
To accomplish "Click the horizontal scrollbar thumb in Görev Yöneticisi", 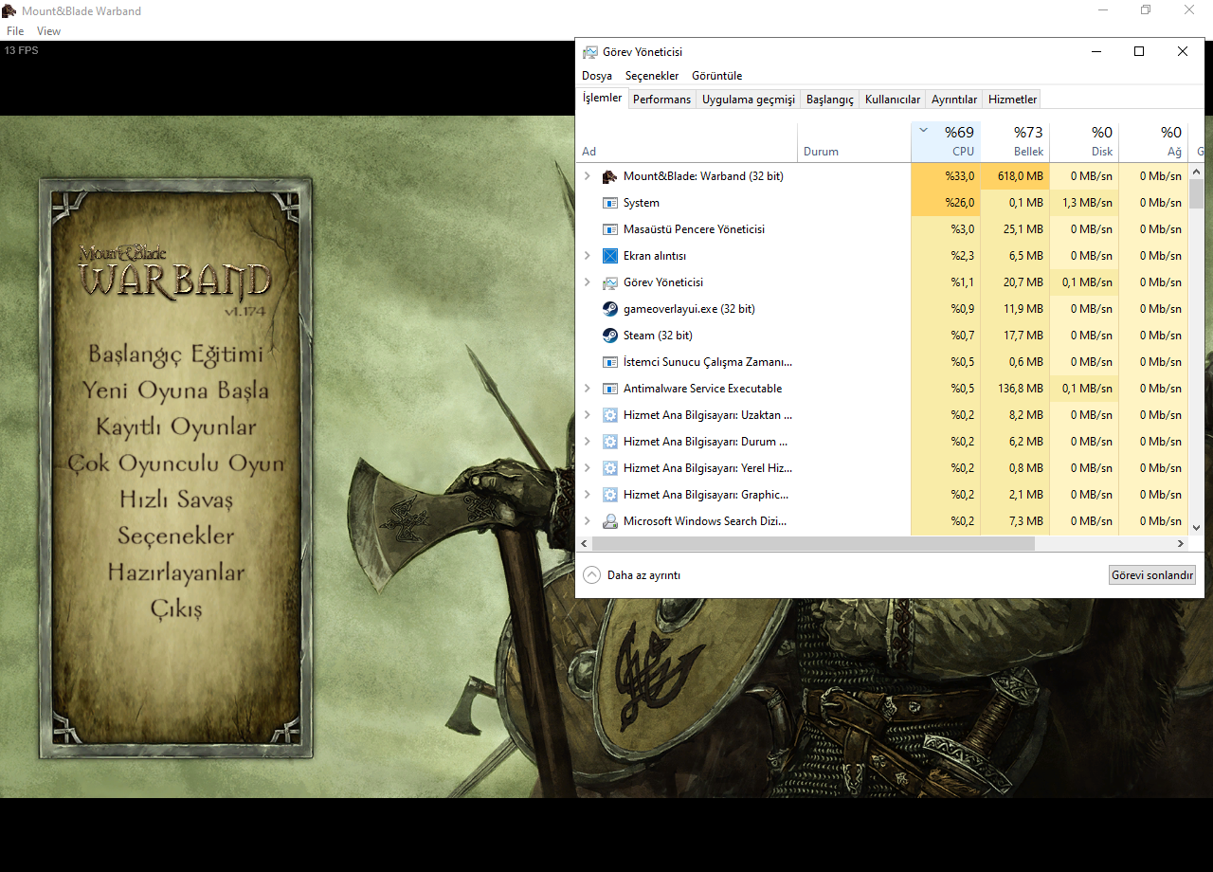I will tap(813, 544).
